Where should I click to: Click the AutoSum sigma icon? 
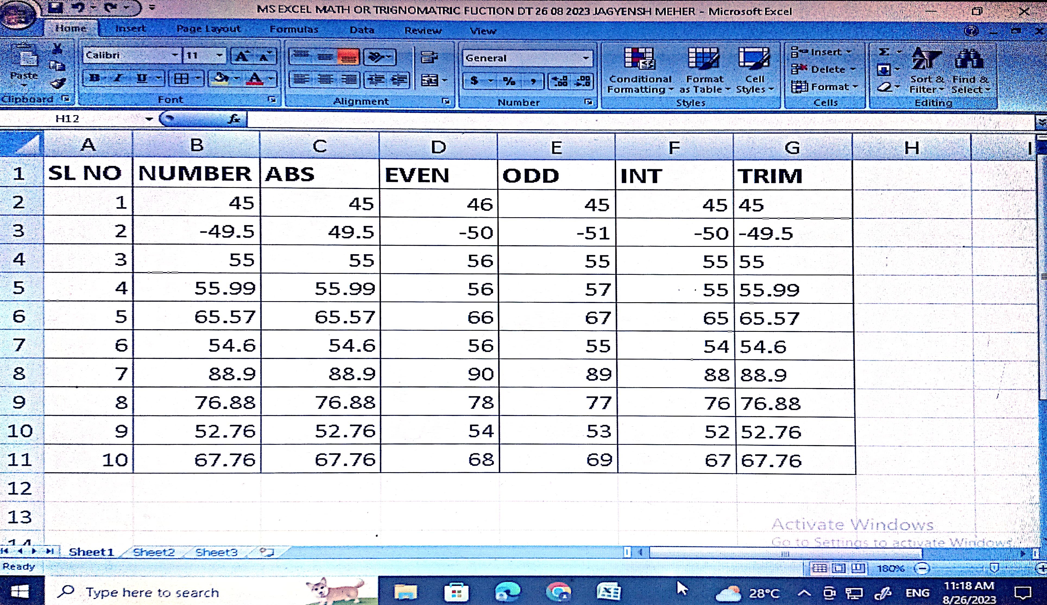(884, 52)
